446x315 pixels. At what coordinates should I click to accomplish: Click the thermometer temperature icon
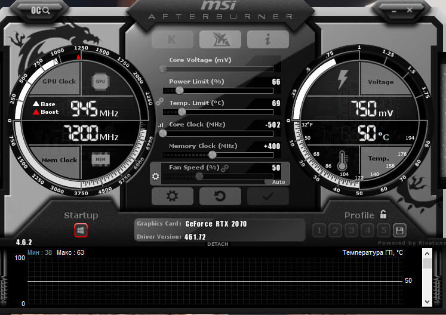[342, 161]
